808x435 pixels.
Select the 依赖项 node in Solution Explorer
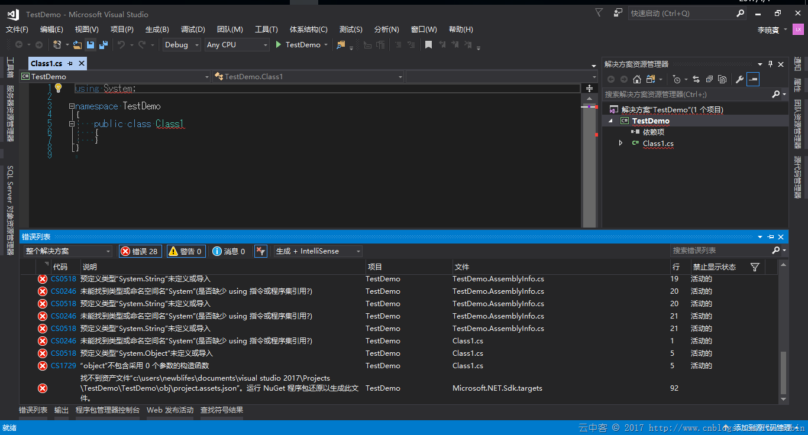coord(654,132)
